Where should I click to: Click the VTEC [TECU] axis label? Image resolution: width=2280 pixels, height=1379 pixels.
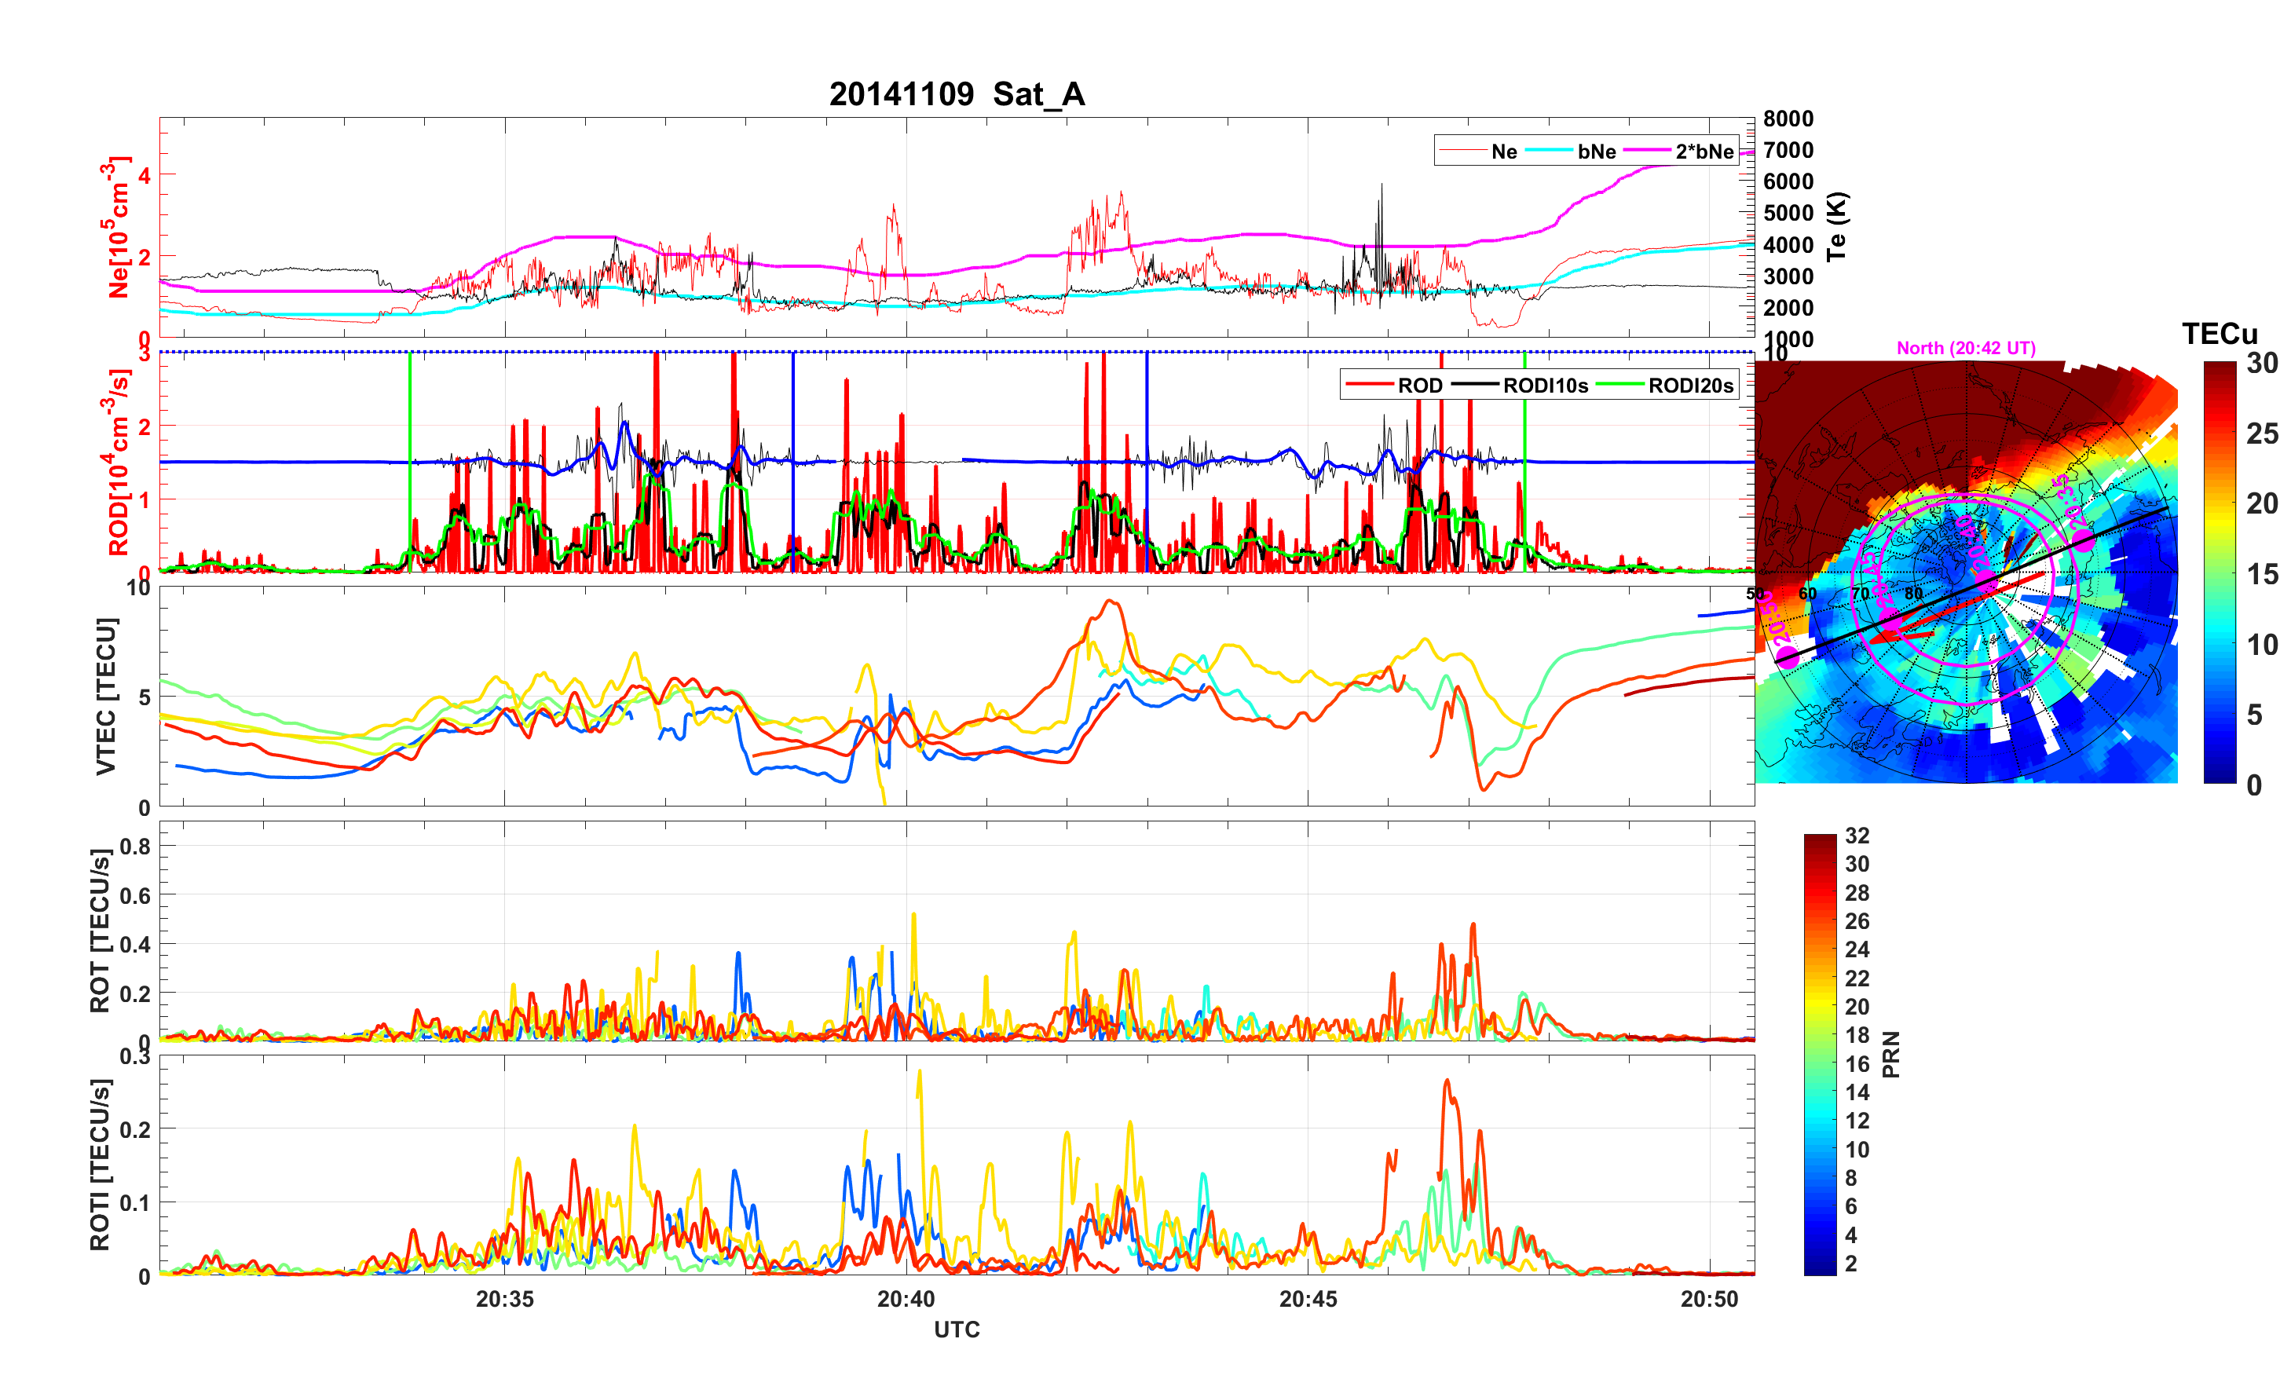click(104, 696)
